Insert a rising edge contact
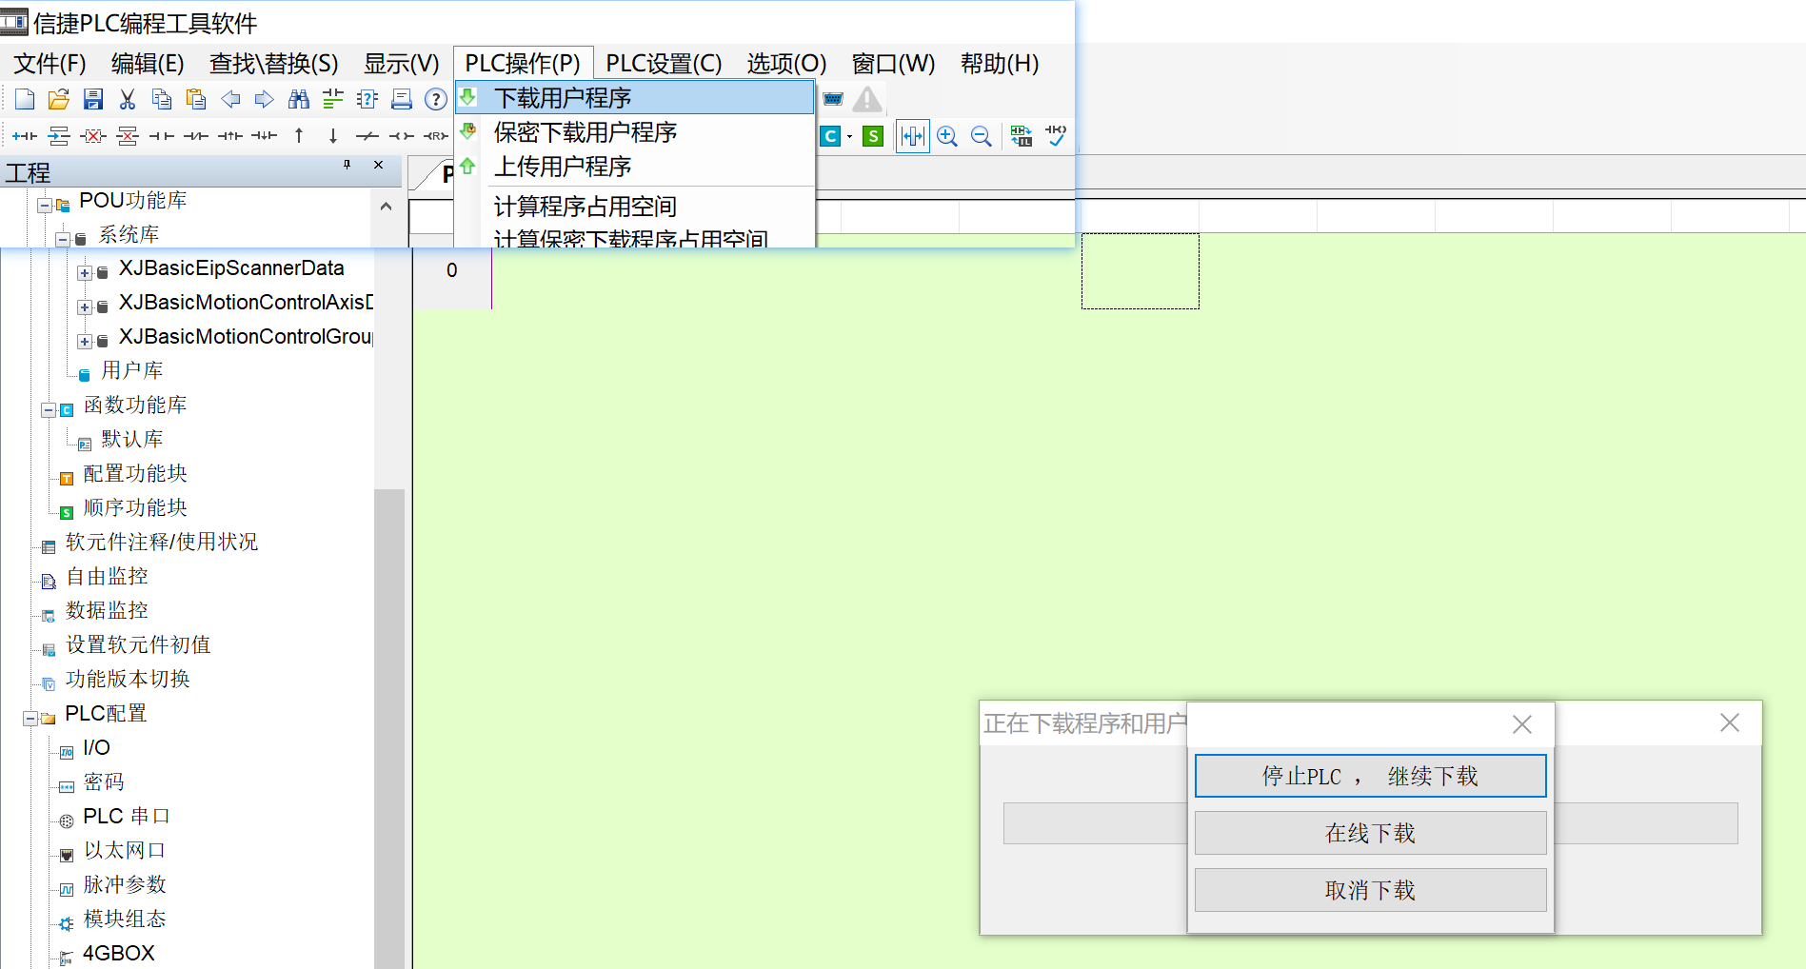The height and width of the screenshot is (969, 1806). (x=230, y=136)
